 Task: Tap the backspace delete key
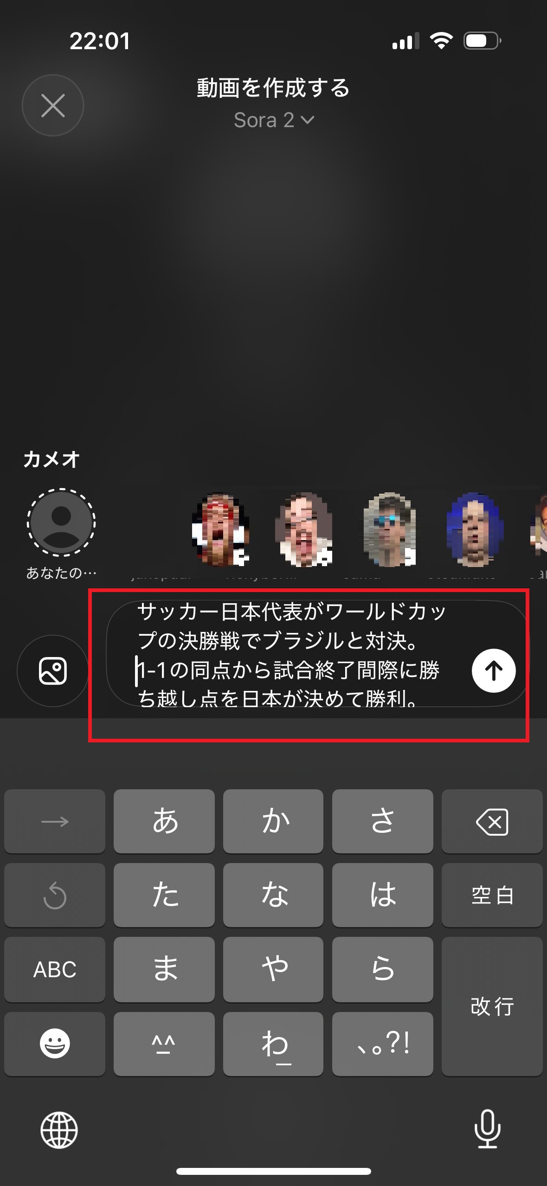coord(492,821)
